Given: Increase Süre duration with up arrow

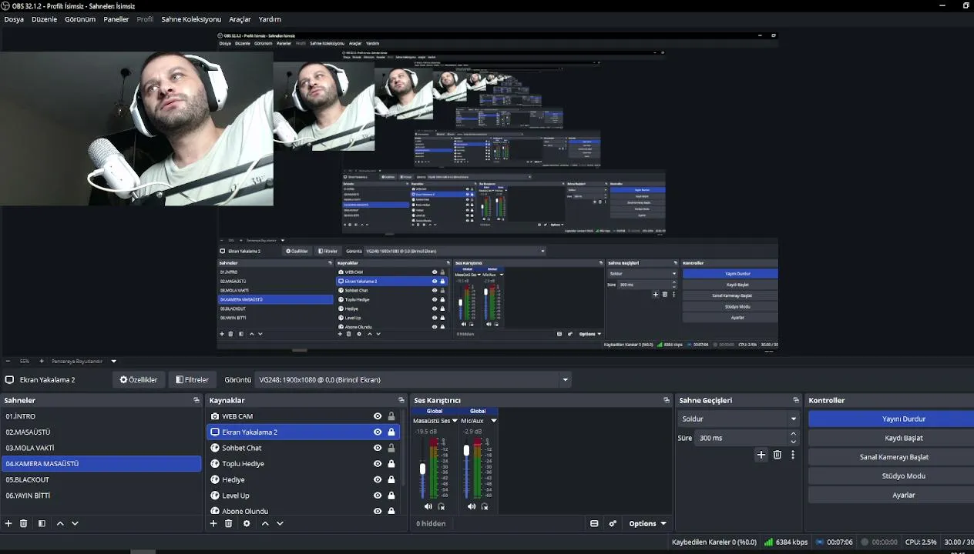Looking at the screenshot, I should (x=794, y=434).
